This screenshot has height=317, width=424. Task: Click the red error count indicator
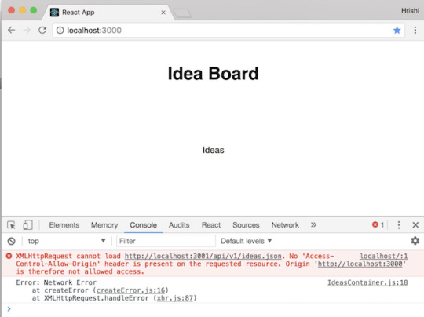pos(378,224)
